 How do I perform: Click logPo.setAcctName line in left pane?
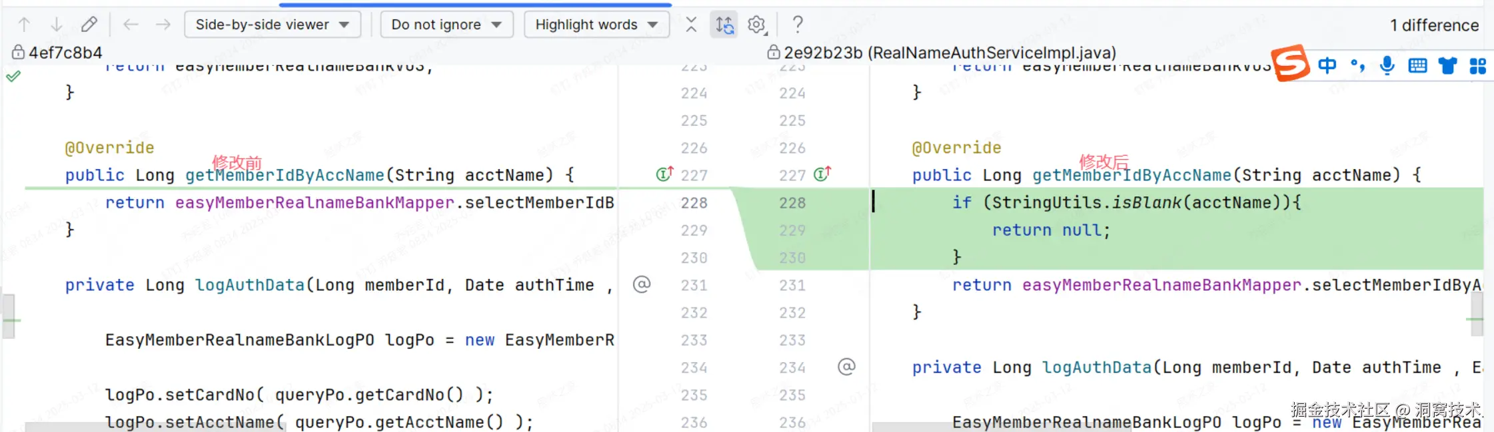[x=319, y=422]
